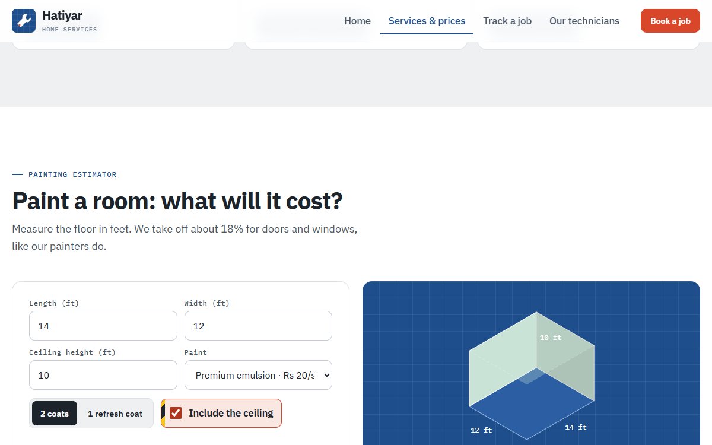Click the 14 ft diagram label
Image resolution: width=712 pixels, height=445 pixels.
click(x=576, y=427)
